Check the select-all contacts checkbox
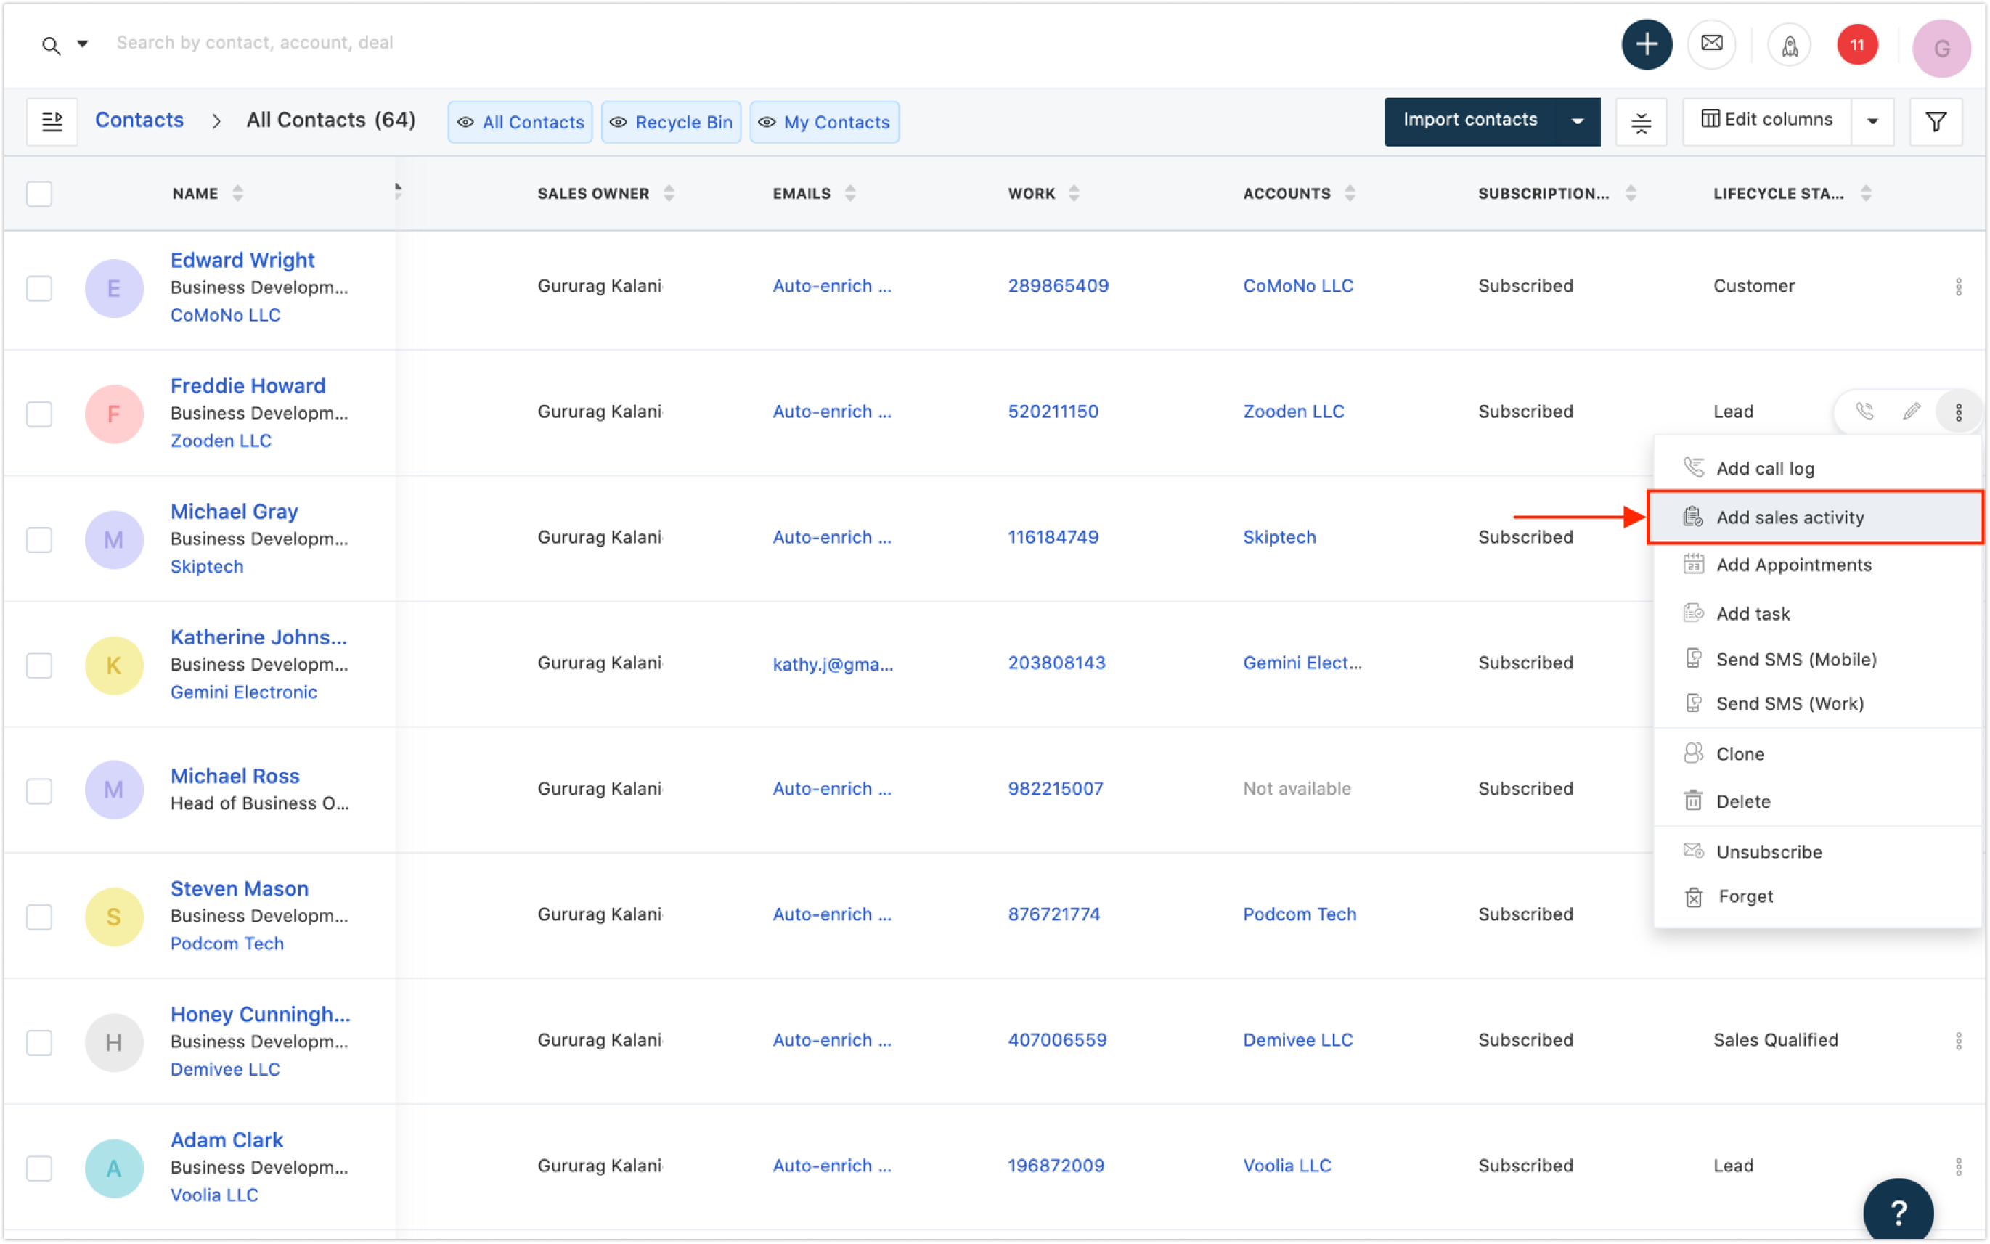The image size is (1990, 1244). 38,193
